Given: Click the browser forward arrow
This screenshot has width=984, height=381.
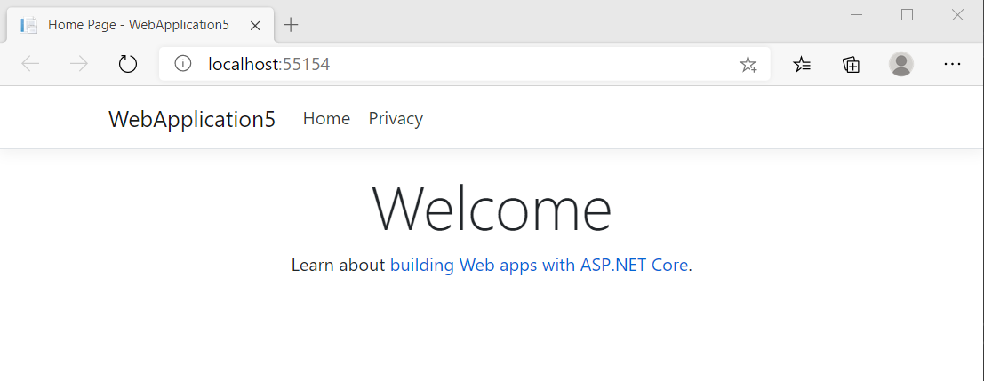Looking at the screenshot, I should pyautogui.click(x=79, y=64).
